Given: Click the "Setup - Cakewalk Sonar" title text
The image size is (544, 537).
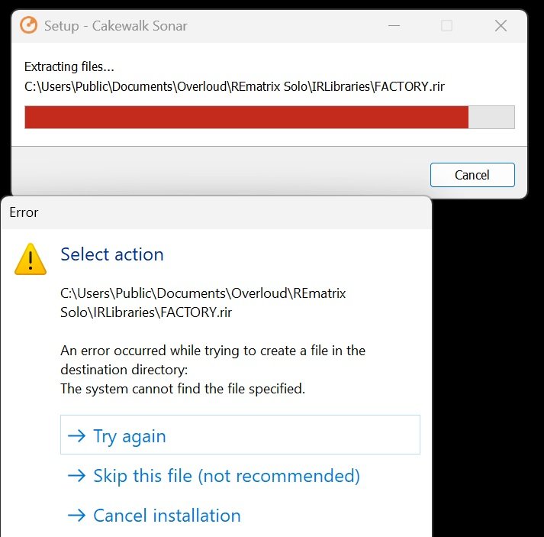Looking at the screenshot, I should coord(115,25).
